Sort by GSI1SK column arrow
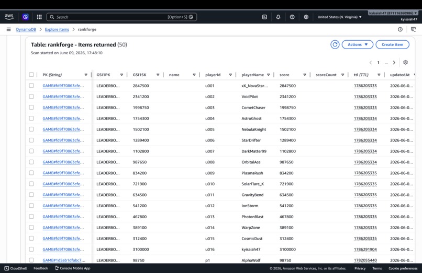Image resolution: width=422 pixels, height=273 pixels. [x=158, y=75]
